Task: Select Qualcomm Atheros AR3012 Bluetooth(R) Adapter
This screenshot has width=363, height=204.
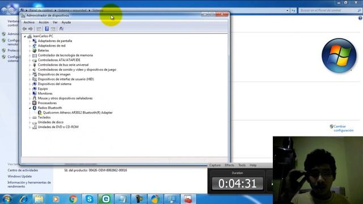Action: (x=78, y=113)
